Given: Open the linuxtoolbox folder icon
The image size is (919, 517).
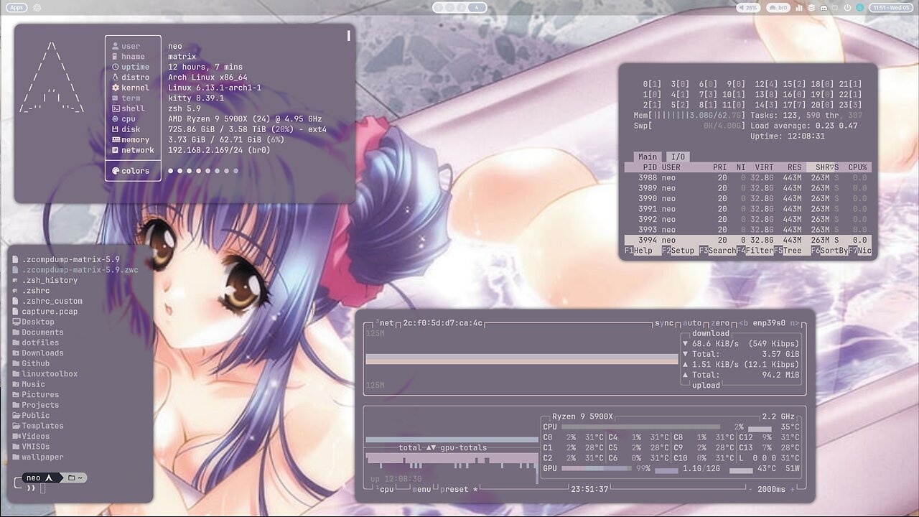Looking at the screenshot, I should pyautogui.click(x=16, y=374).
